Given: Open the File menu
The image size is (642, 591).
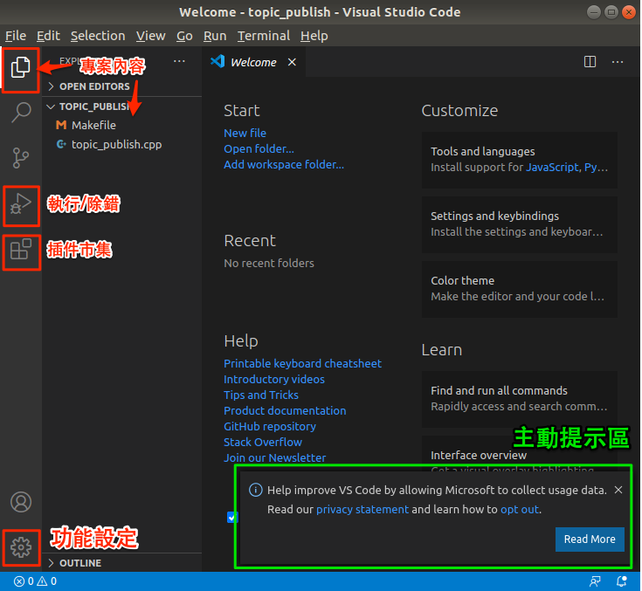Looking at the screenshot, I should (x=16, y=36).
